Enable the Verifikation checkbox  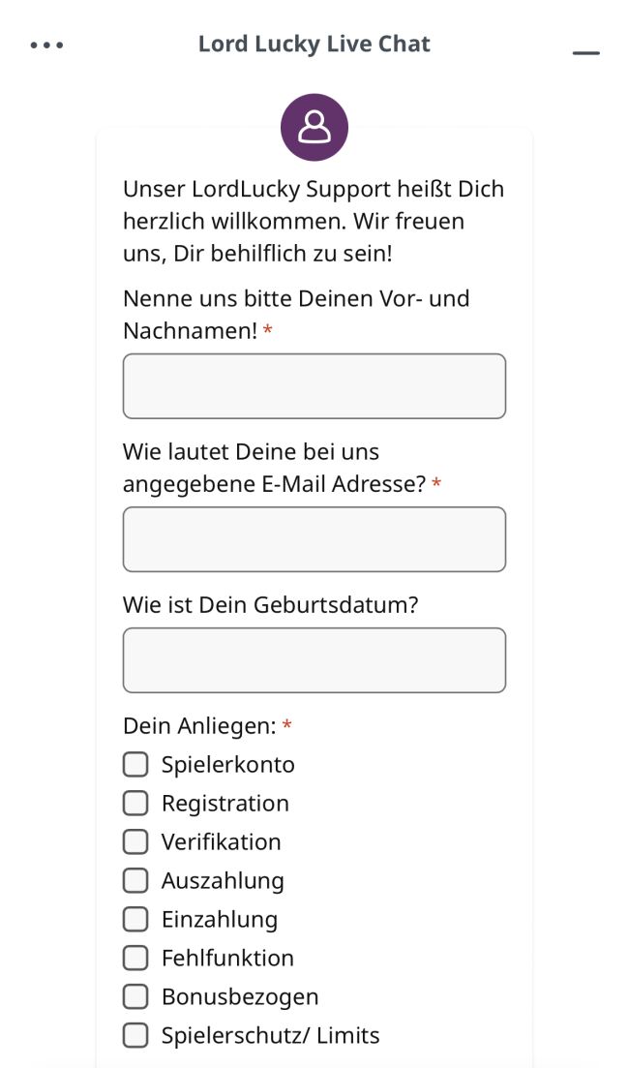(135, 842)
